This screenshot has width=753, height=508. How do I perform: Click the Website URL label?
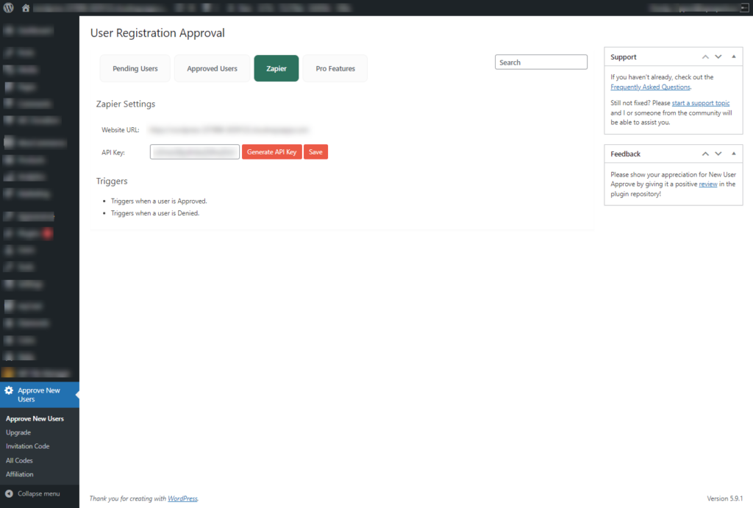pos(120,129)
